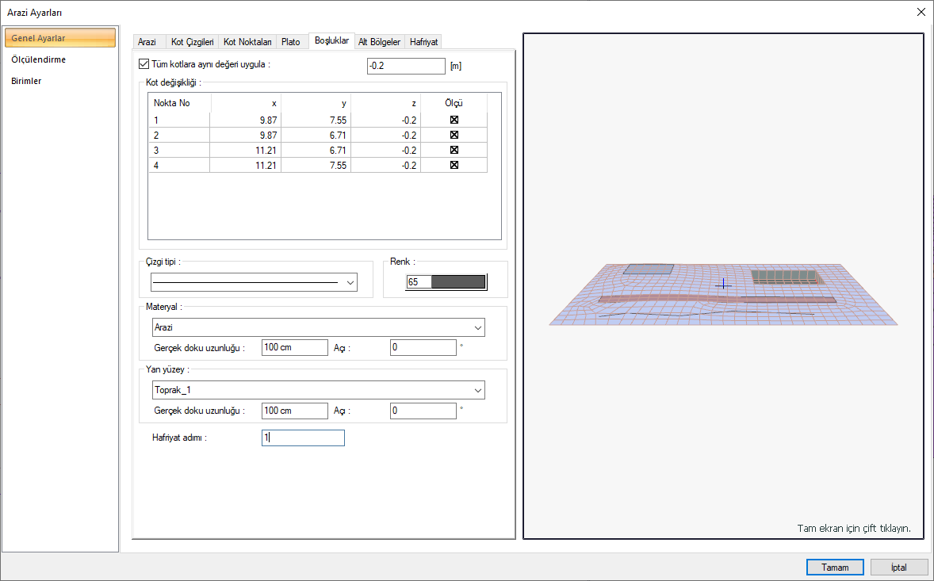Open the Alt Bölgeler tab

379,42
